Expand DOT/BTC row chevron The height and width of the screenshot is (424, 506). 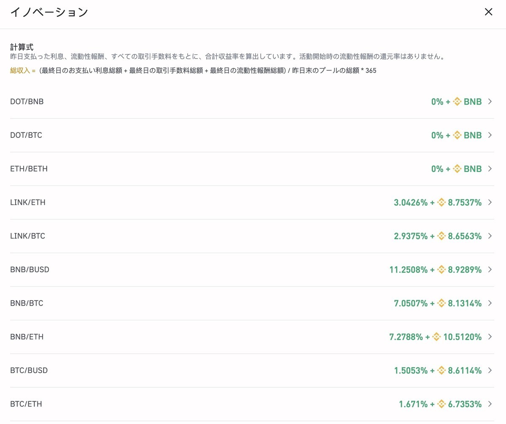[x=490, y=135]
